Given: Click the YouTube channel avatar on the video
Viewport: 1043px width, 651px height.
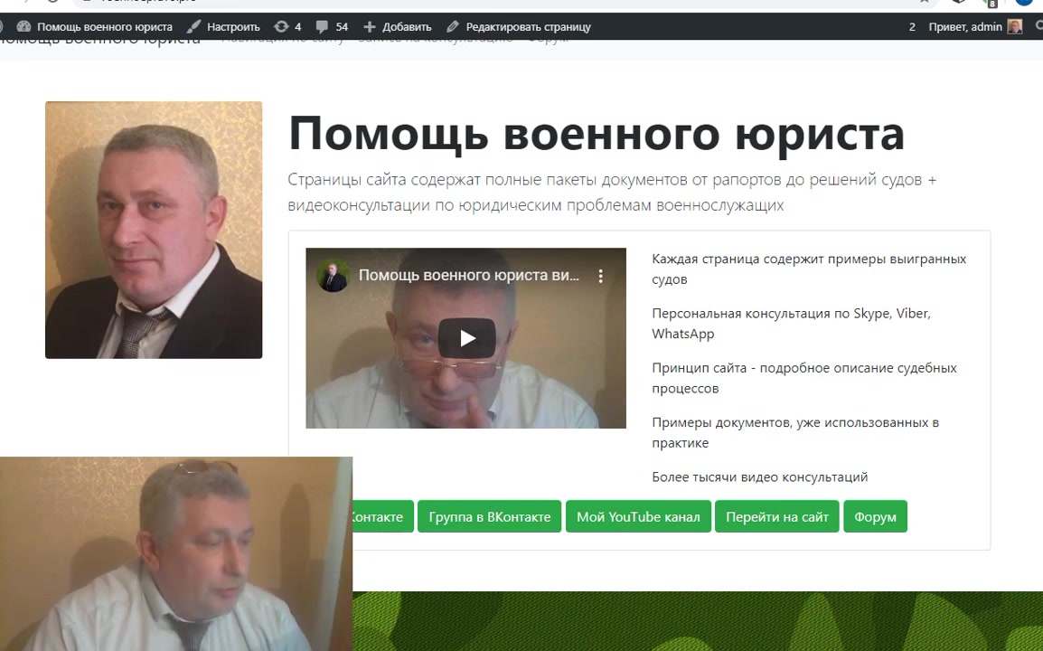Looking at the screenshot, I should tap(333, 276).
